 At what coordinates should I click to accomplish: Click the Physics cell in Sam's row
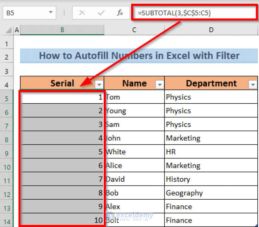pos(211,124)
